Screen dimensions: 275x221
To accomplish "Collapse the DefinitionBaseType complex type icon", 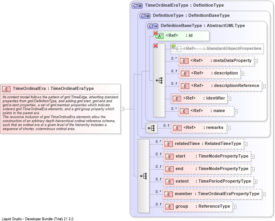I will tap(153, 26).
